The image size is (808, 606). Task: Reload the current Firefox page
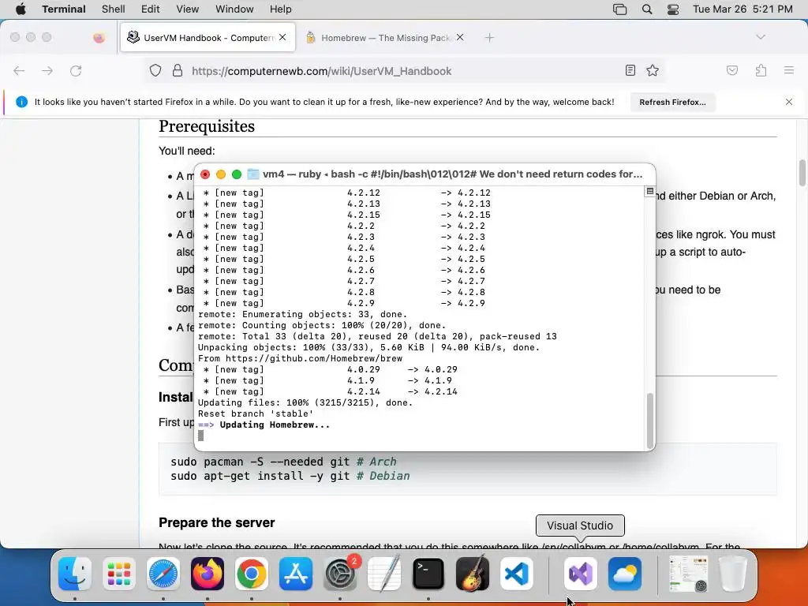[x=76, y=70]
